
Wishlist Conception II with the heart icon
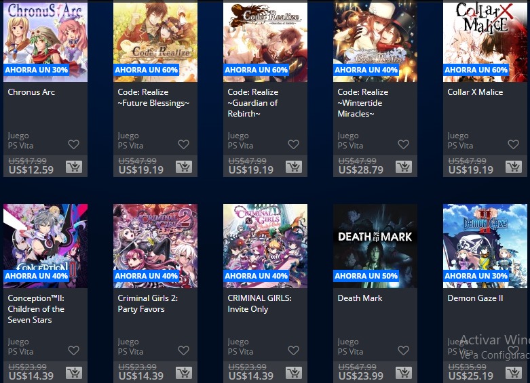[74, 350]
